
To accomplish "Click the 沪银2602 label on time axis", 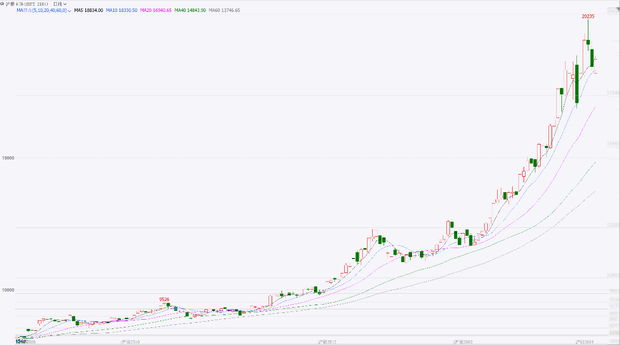I will [x=463, y=342].
